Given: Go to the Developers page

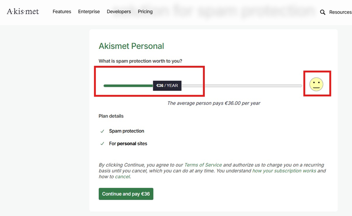Looking at the screenshot, I should tap(119, 12).
